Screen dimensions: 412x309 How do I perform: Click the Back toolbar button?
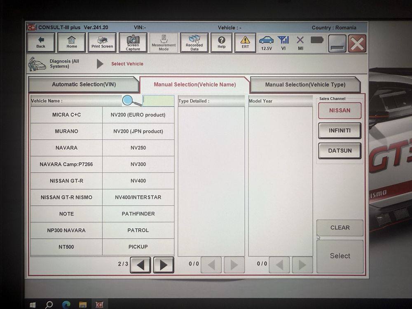click(x=41, y=42)
